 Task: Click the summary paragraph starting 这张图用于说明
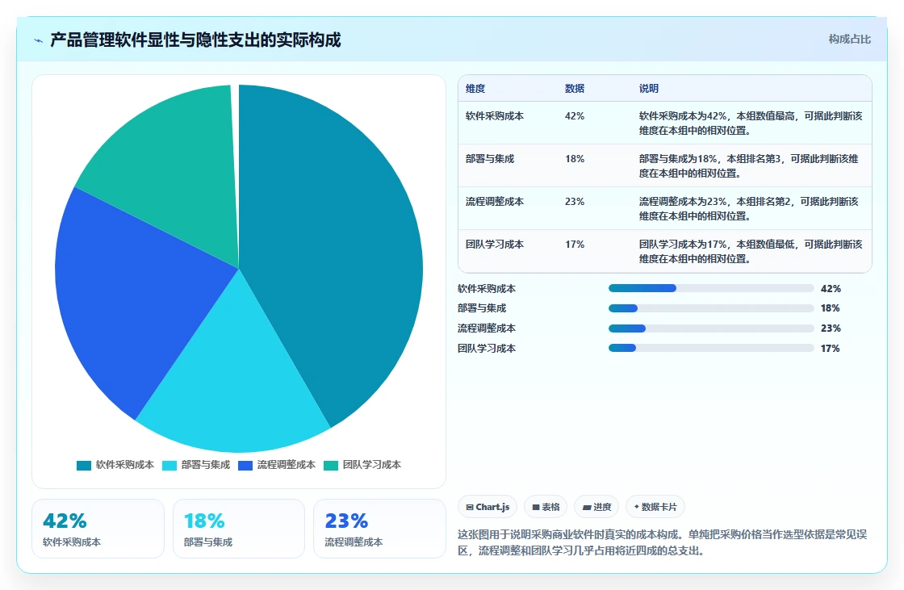(663, 542)
